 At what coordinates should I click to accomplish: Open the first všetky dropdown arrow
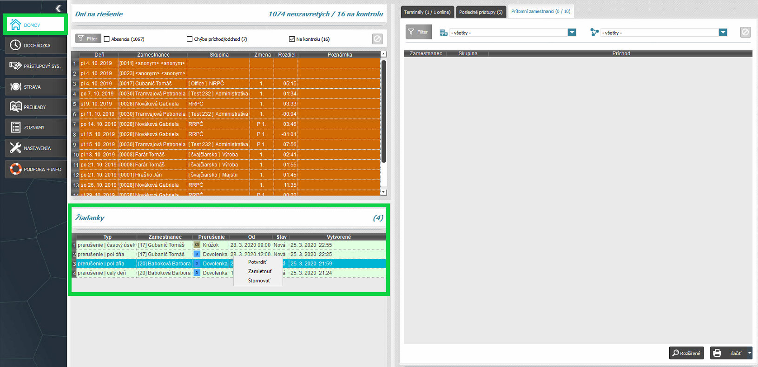click(572, 33)
